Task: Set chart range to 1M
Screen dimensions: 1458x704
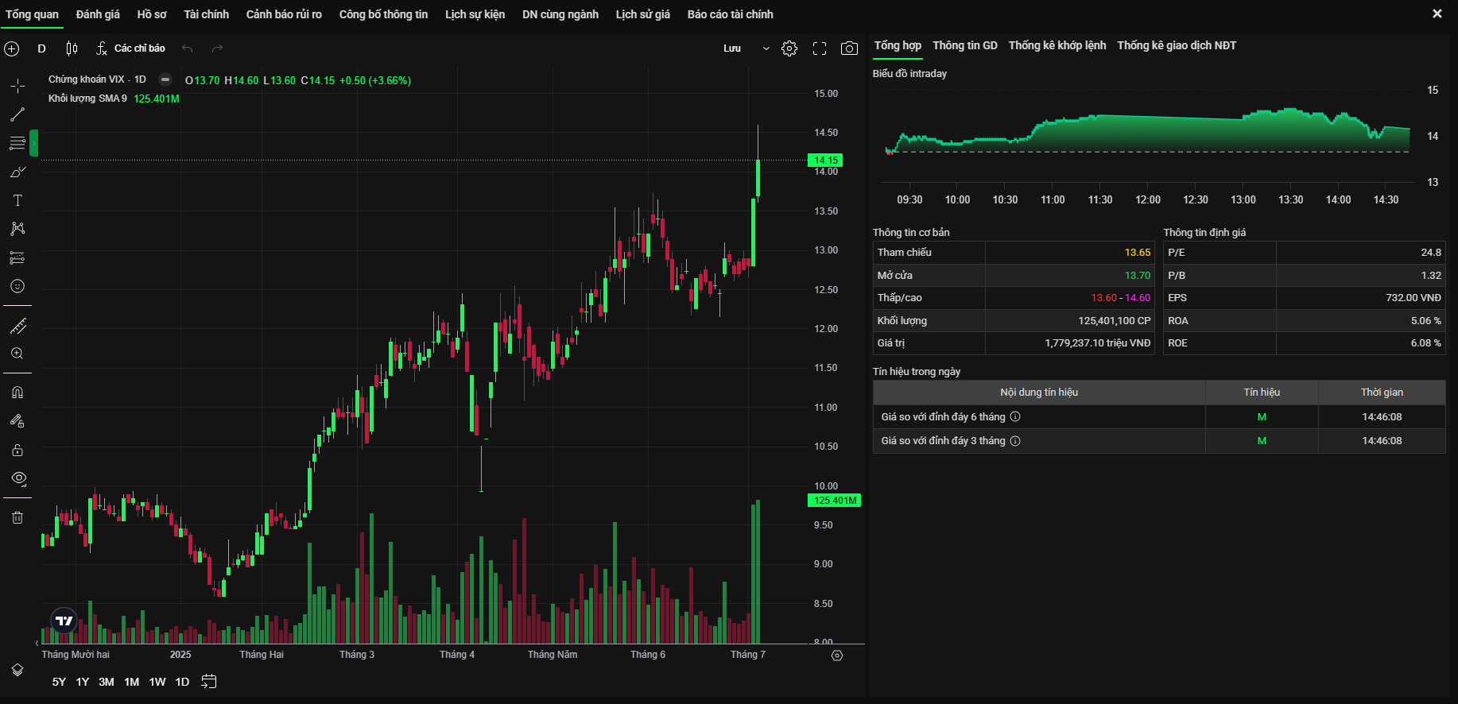Action: click(x=132, y=682)
